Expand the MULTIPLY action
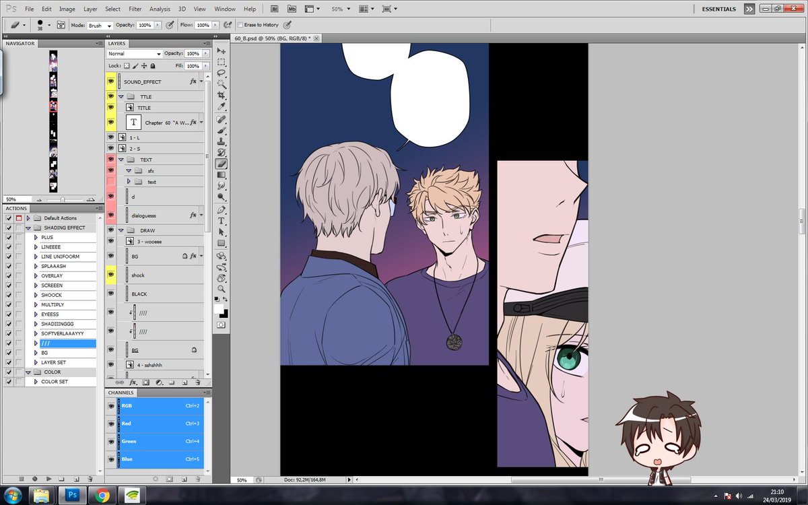This screenshot has width=808, height=505. coord(36,304)
